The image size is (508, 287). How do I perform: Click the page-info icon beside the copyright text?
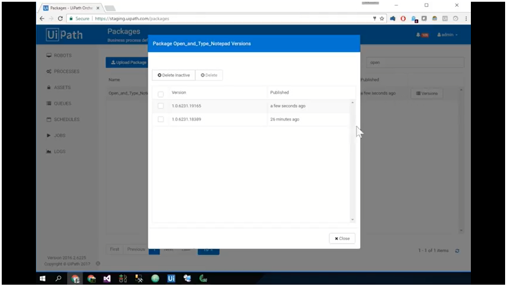[x=98, y=264]
